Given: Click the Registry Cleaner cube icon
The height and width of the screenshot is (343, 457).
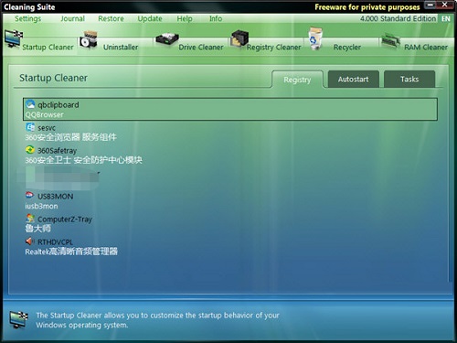Looking at the screenshot, I should coord(239,39).
